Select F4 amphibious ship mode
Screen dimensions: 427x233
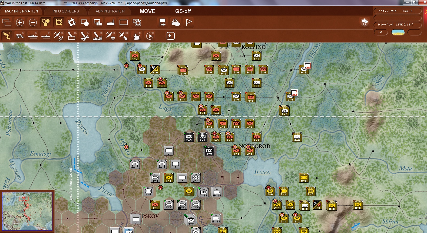[46, 36]
